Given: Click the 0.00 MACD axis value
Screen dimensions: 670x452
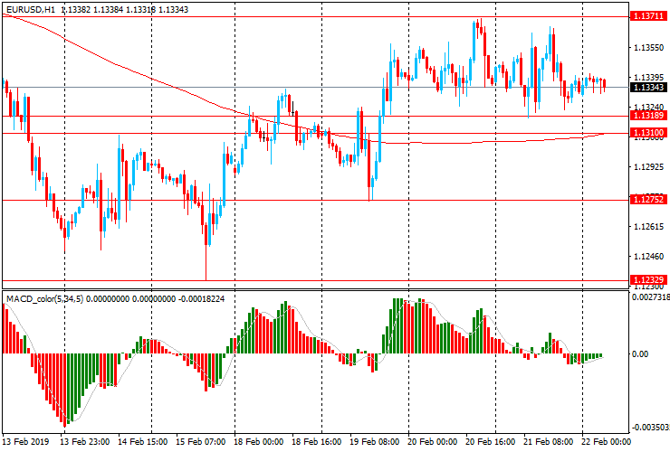Looking at the screenshot, I should (639, 353).
